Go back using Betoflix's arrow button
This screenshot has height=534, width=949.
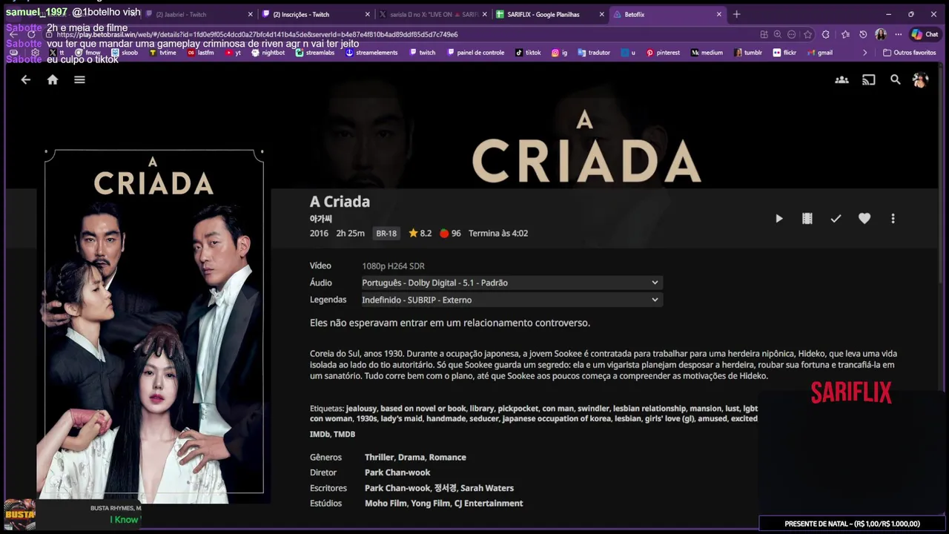(x=26, y=79)
